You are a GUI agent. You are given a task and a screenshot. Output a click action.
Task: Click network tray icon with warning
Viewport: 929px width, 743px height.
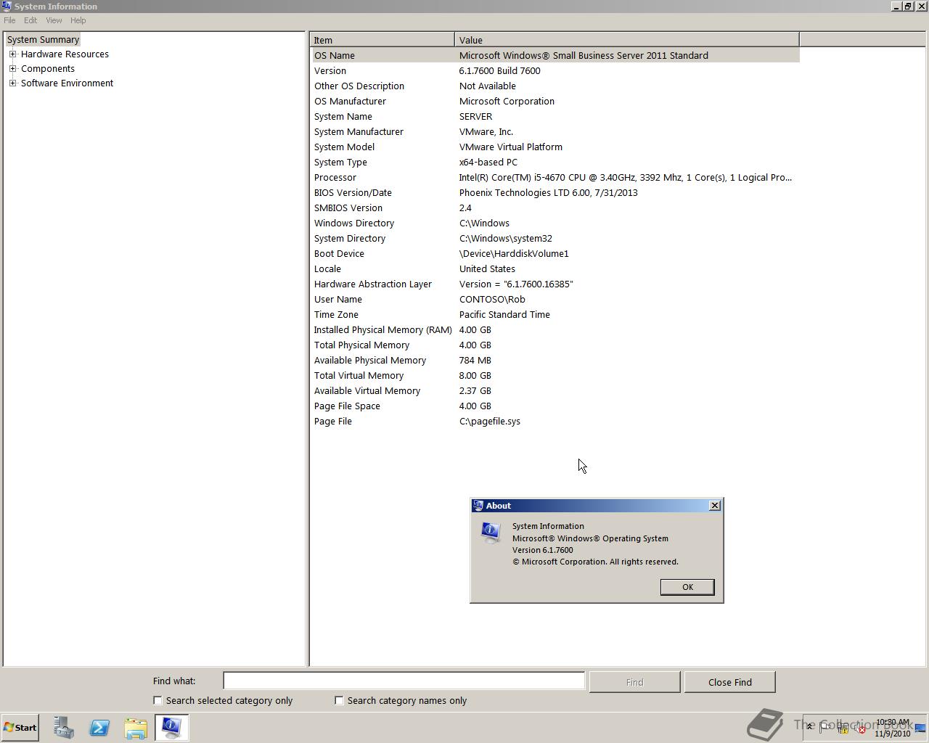point(843,728)
